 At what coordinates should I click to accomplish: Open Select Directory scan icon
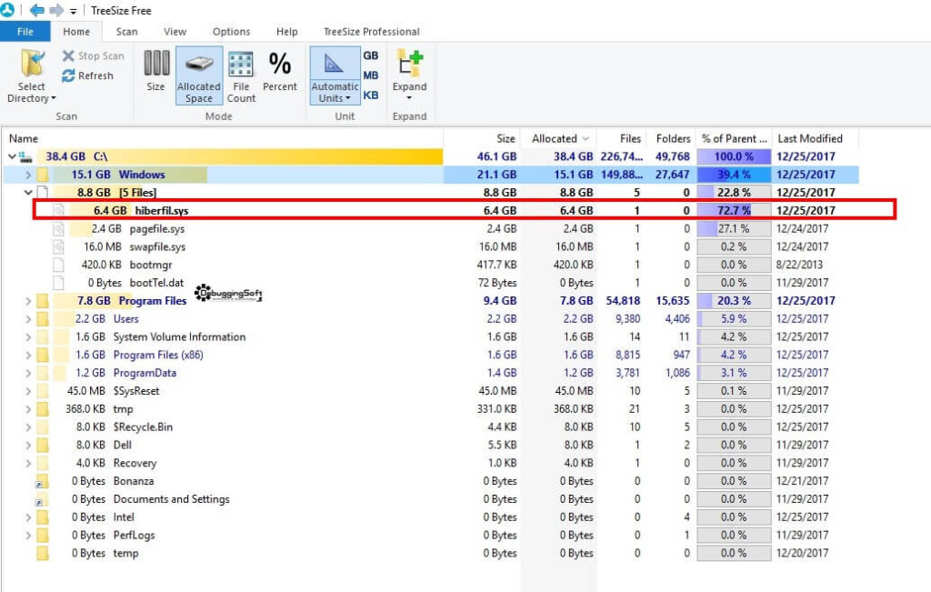pyautogui.click(x=32, y=63)
